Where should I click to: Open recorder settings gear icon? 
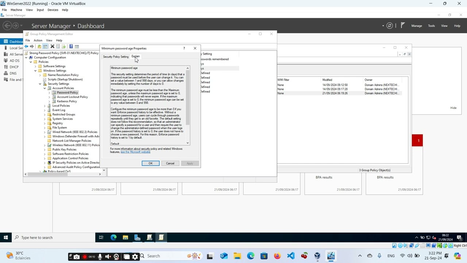pyautogui.click(x=135, y=256)
